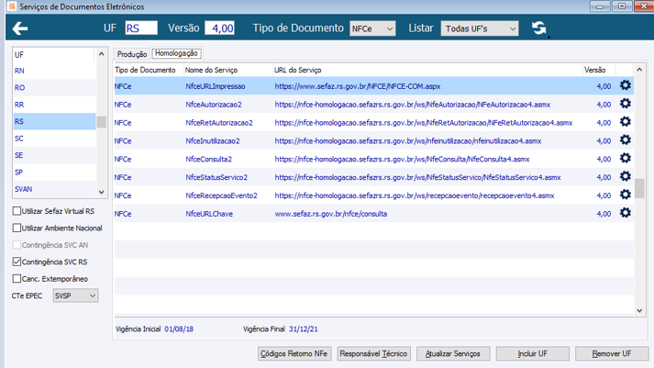Image resolution: width=654 pixels, height=368 pixels.
Task: Enable Utilizar Ambiente Nacional checkbox
Action: 17,228
